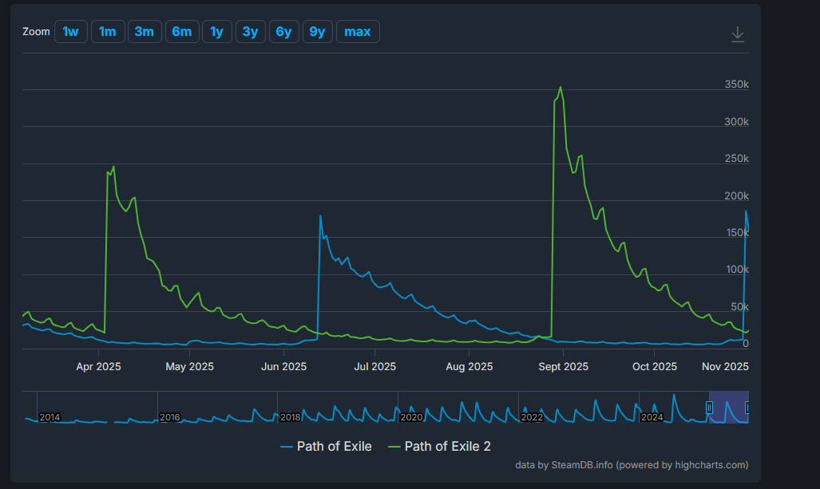Click the May 2025 axis label
Screen dimensions: 820x489
pyautogui.click(x=190, y=367)
